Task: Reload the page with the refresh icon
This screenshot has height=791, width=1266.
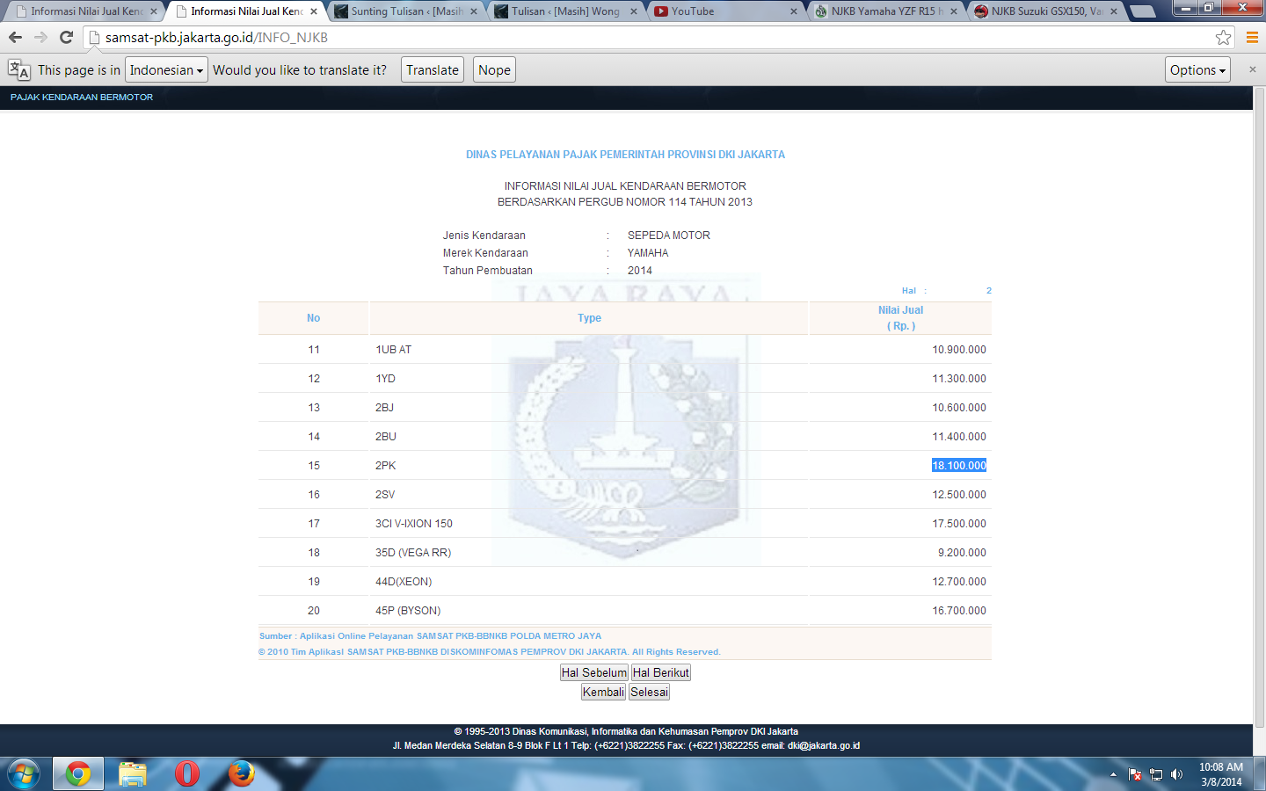Action: pos(66,37)
